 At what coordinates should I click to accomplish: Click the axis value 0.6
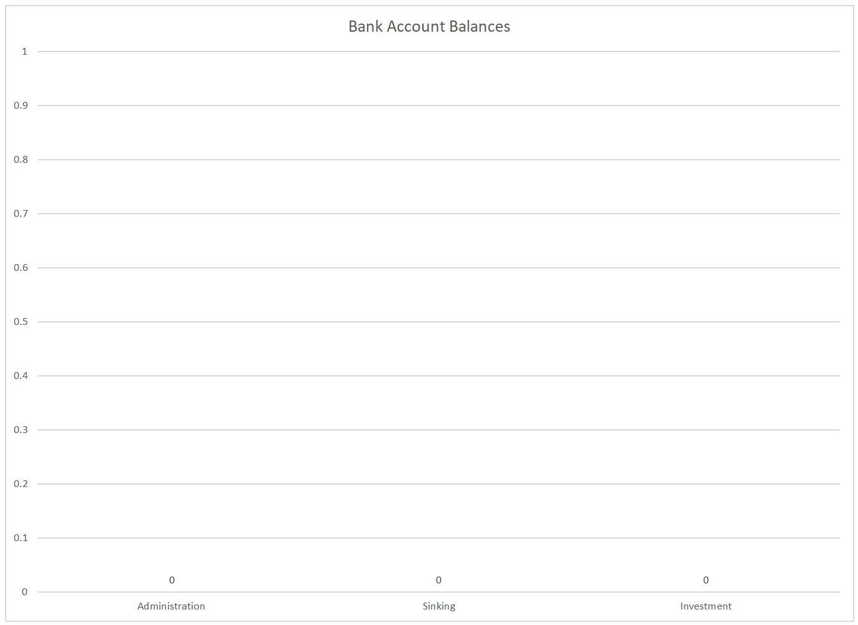coord(21,268)
